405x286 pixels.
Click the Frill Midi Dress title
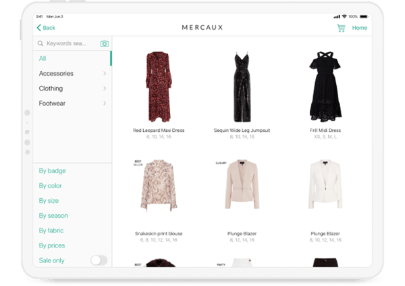point(325,130)
